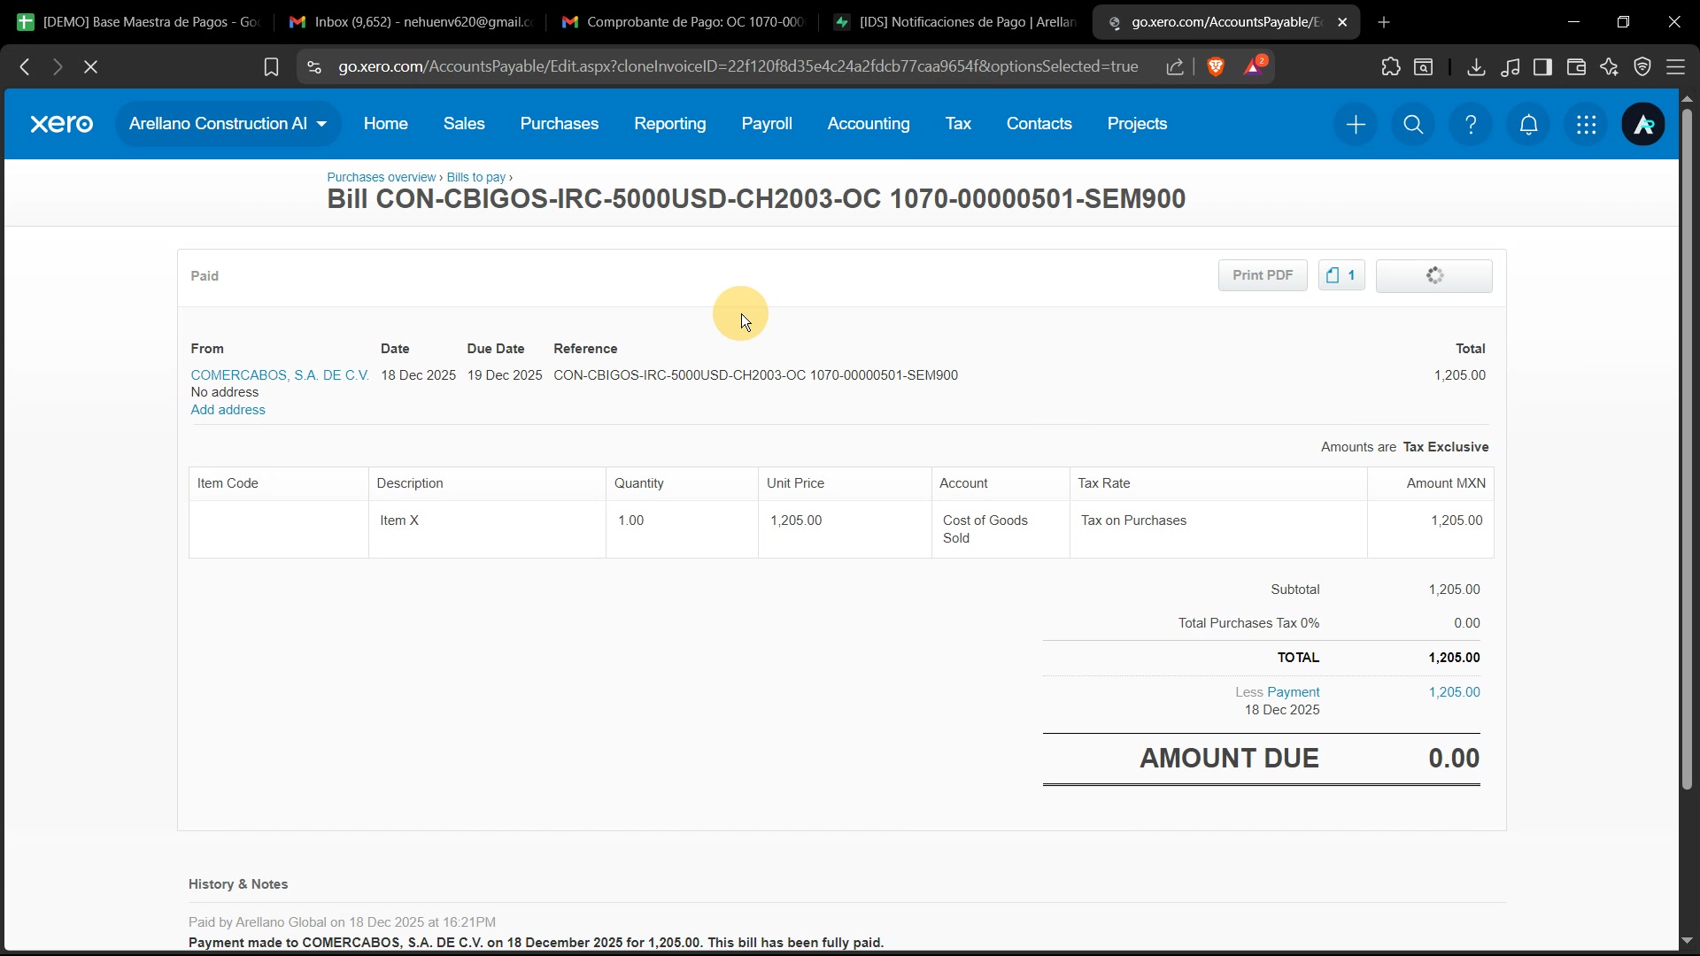1700x956 pixels.
Task: Switch to Comprobante de Pago Gmail tab
Action: click(x=686, y=22)
